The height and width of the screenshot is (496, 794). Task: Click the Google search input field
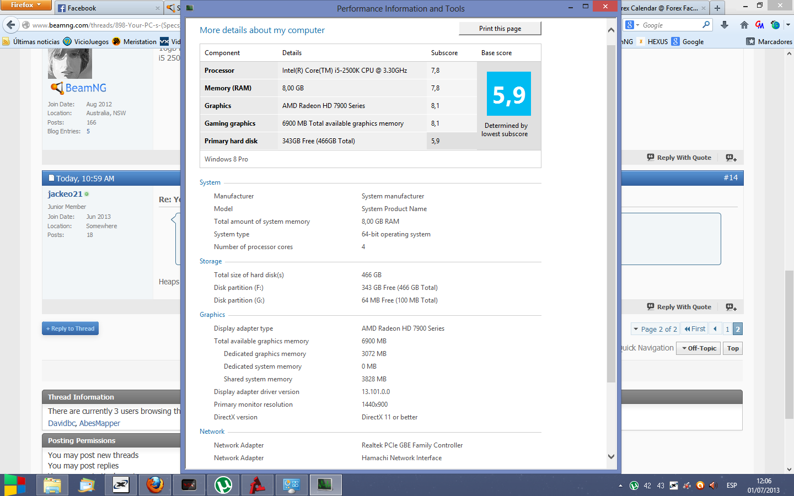(671, 25)
